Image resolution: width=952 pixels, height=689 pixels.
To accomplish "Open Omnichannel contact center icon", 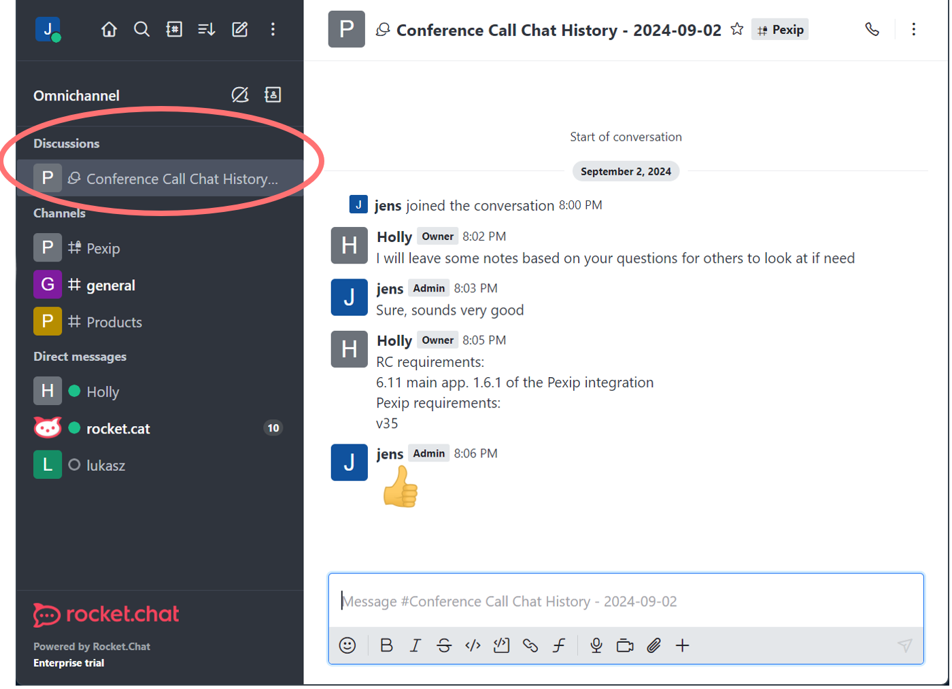I will point(273,95).
